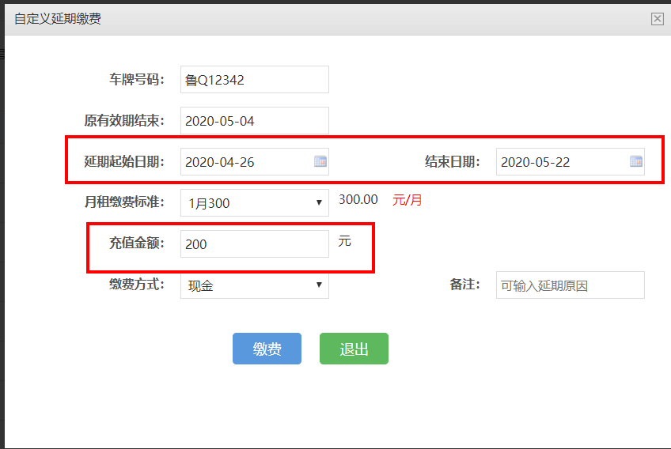Click the 车牌号码 label
The image size is (671, 449).
(x=137, y=80)
